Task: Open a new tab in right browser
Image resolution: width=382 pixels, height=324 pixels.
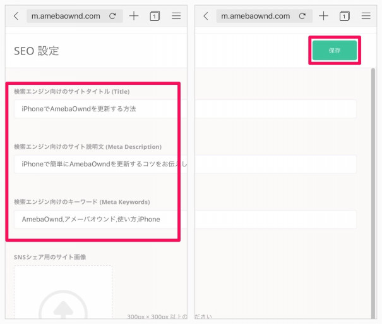Action: click(x=323, y=16)
